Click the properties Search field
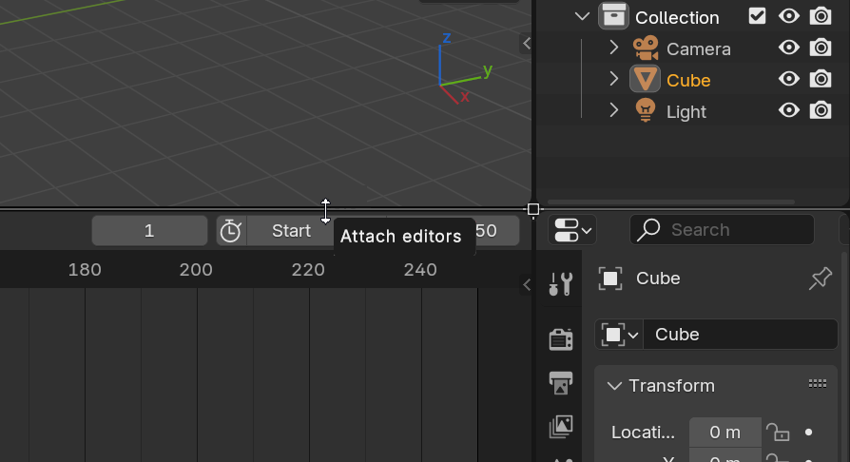 (x=722, y=230)
